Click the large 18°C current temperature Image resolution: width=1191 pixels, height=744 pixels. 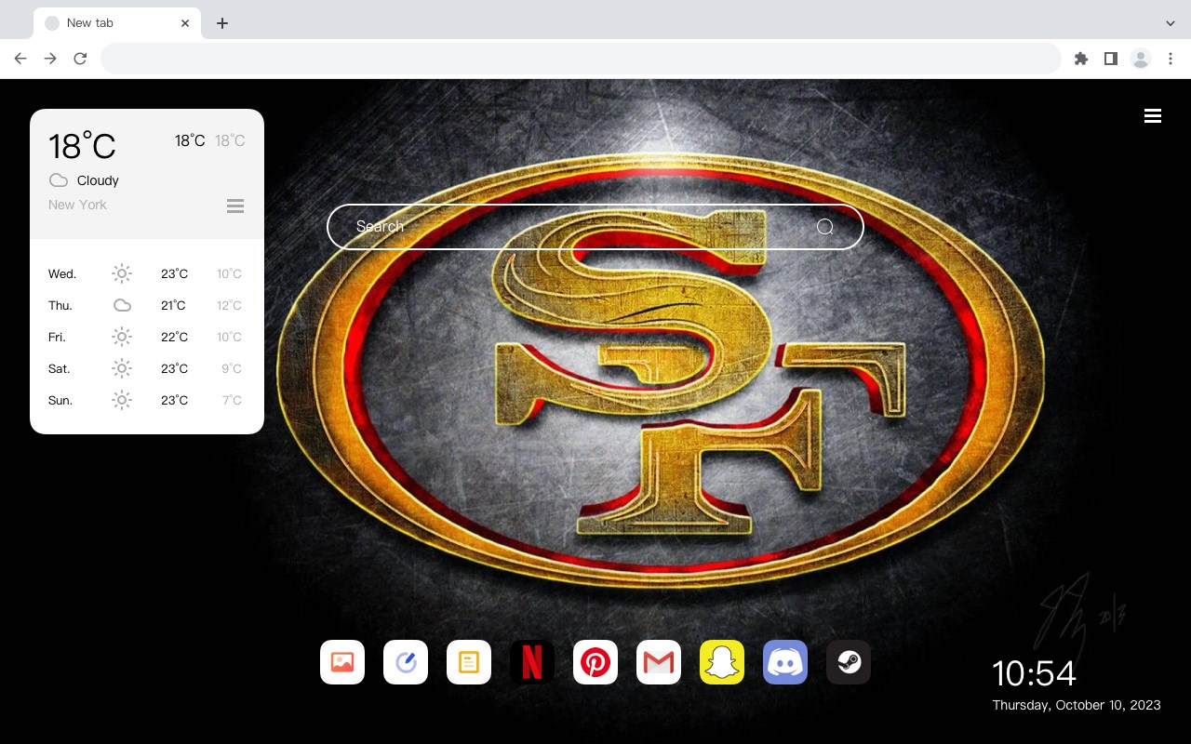click(82, 146)
